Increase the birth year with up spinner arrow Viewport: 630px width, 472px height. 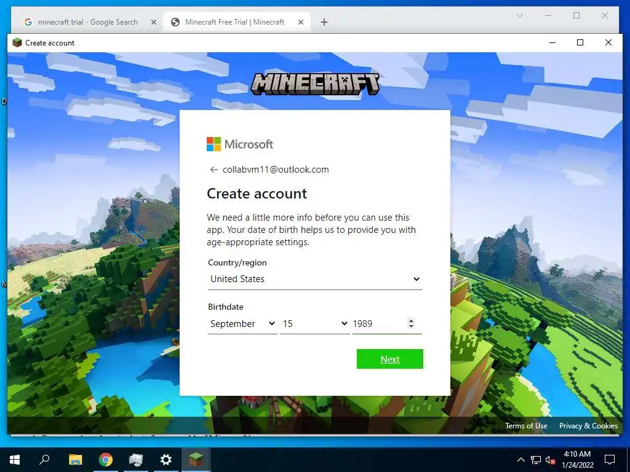411,320
